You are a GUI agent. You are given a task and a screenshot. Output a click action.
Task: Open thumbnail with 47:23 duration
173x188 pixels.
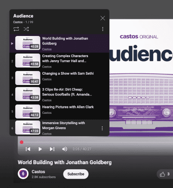[x=28, y=128]
